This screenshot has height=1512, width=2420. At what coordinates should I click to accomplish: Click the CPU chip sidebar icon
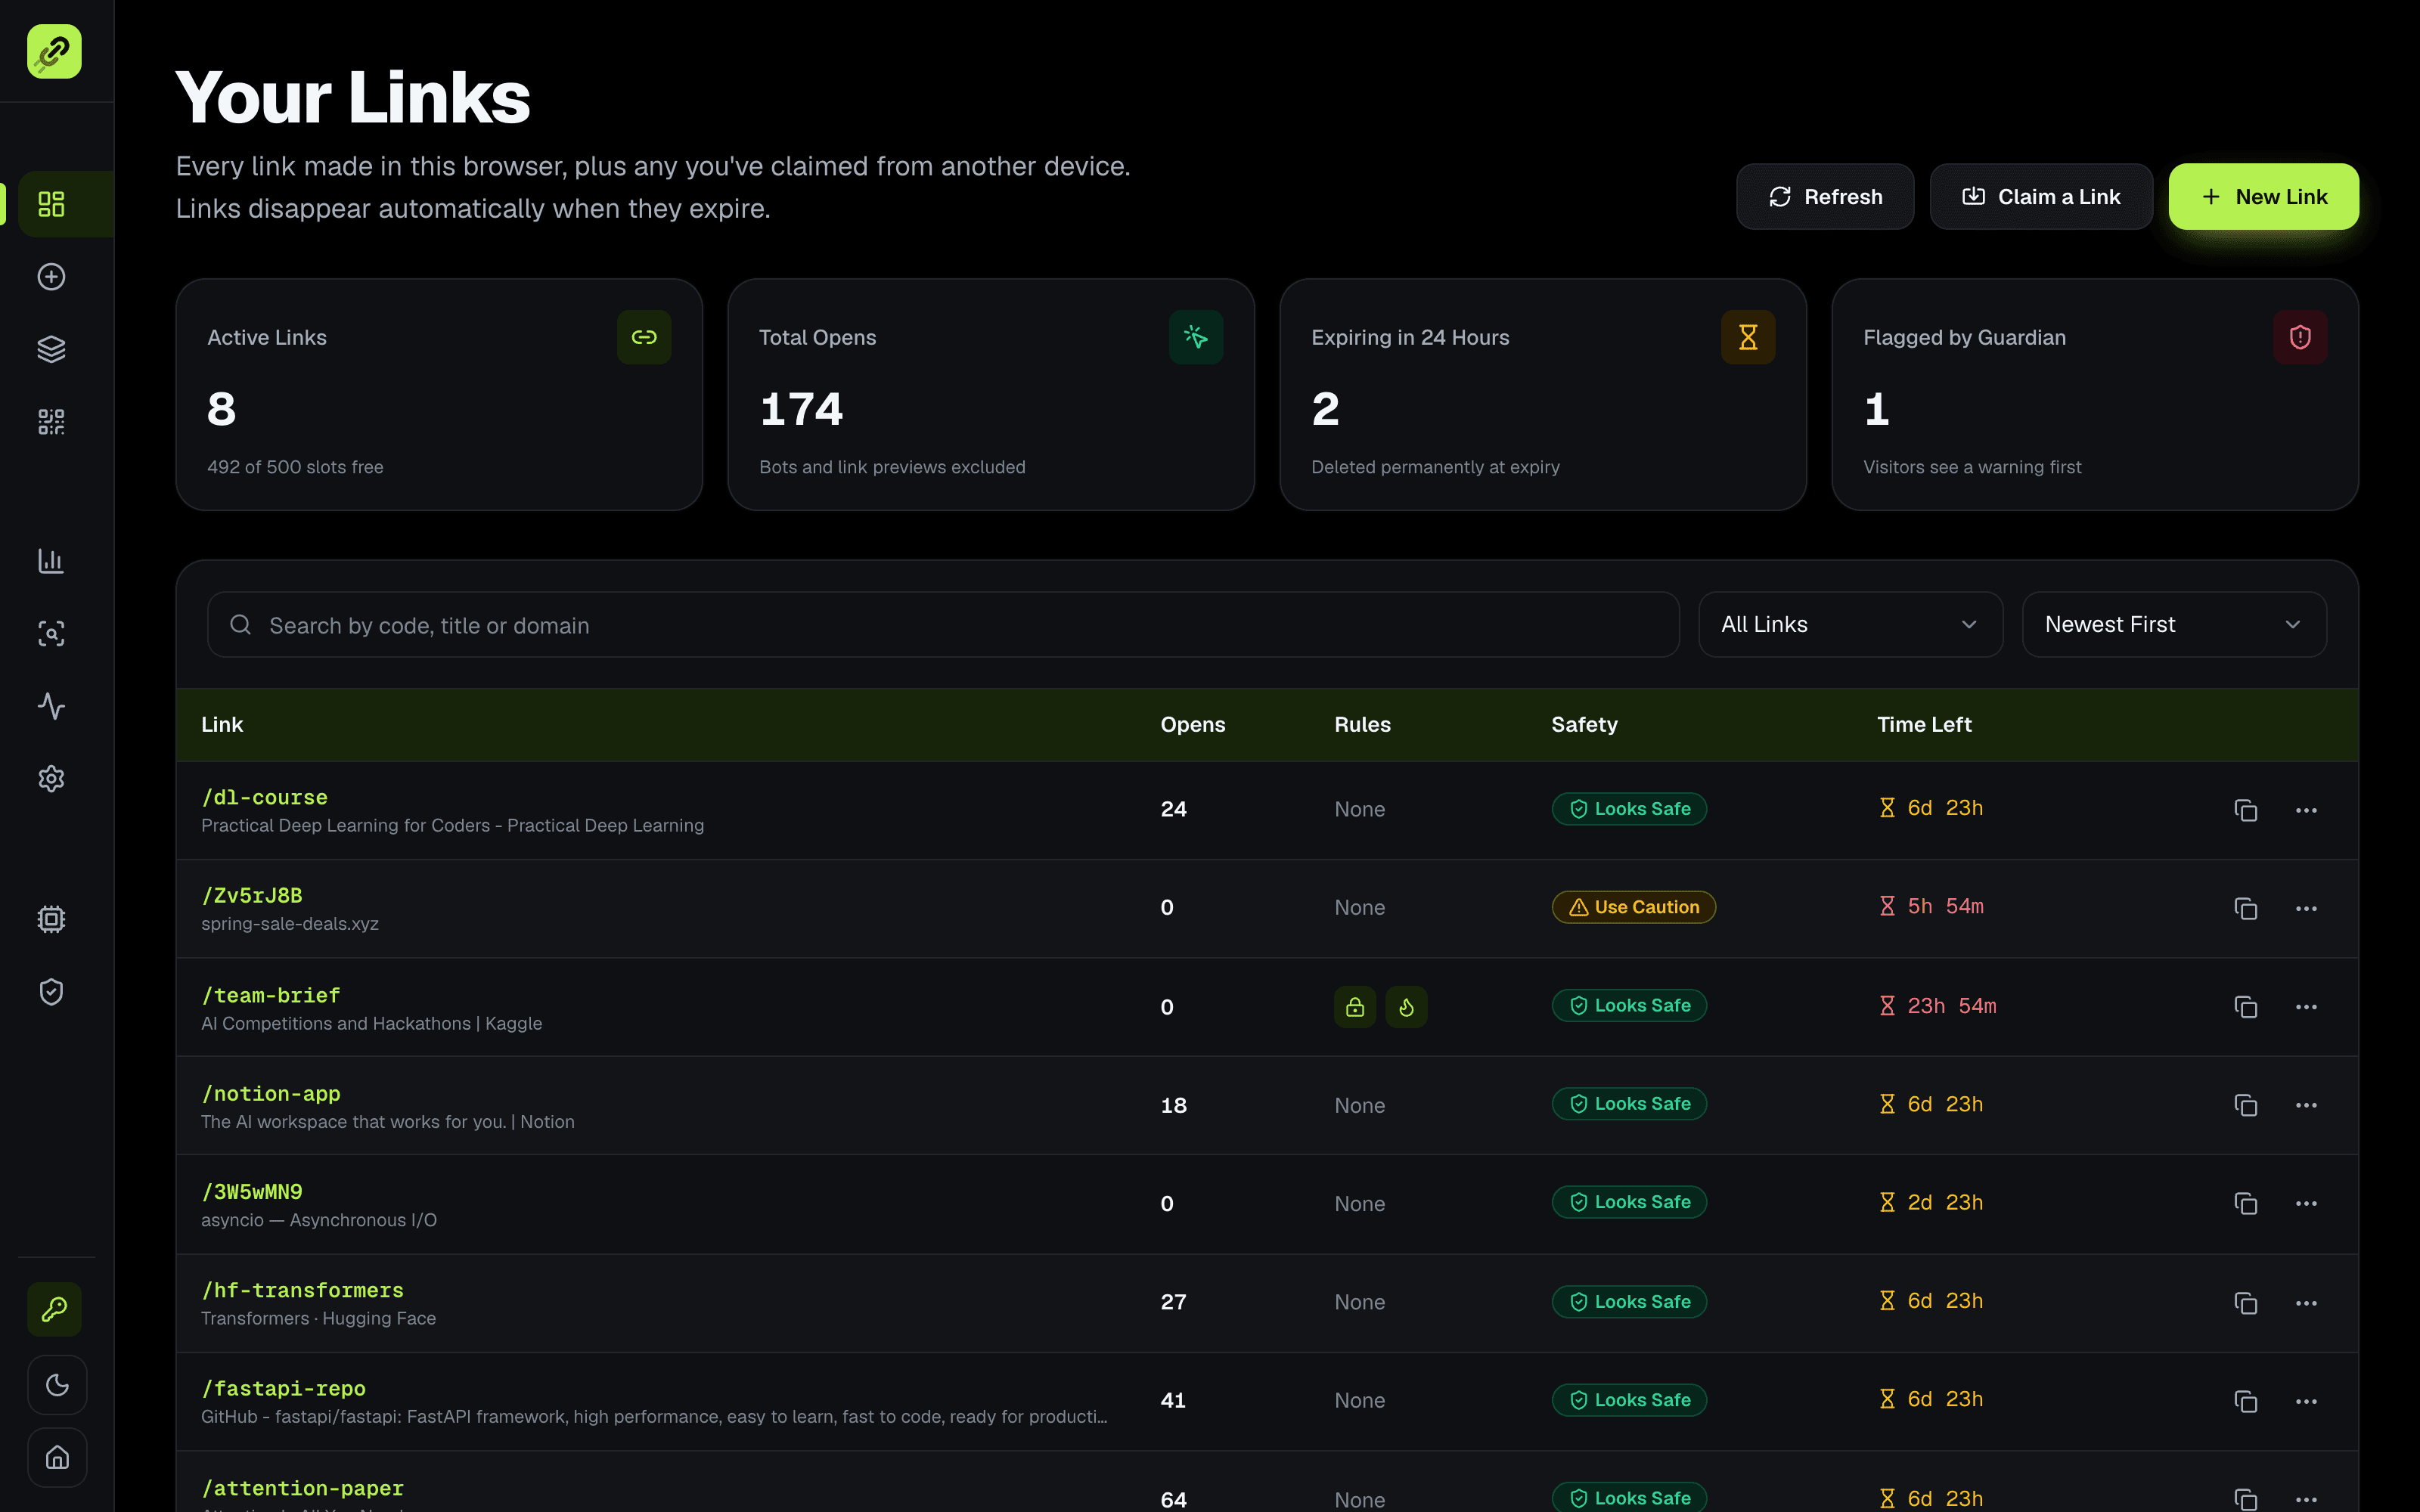[x=51, y=919]
